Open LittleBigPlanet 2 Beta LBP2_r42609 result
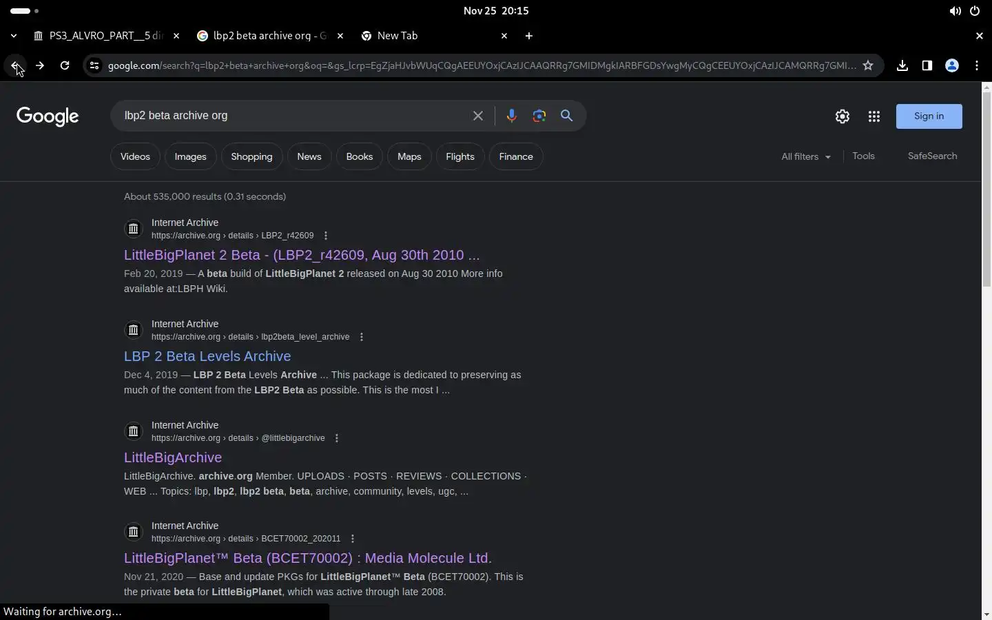Viewport: 992px width, 620px height. point(302,255)
